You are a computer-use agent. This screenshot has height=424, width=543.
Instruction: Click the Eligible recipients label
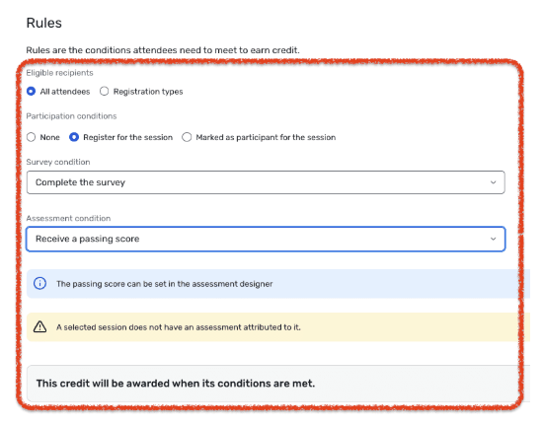point(59,73)
